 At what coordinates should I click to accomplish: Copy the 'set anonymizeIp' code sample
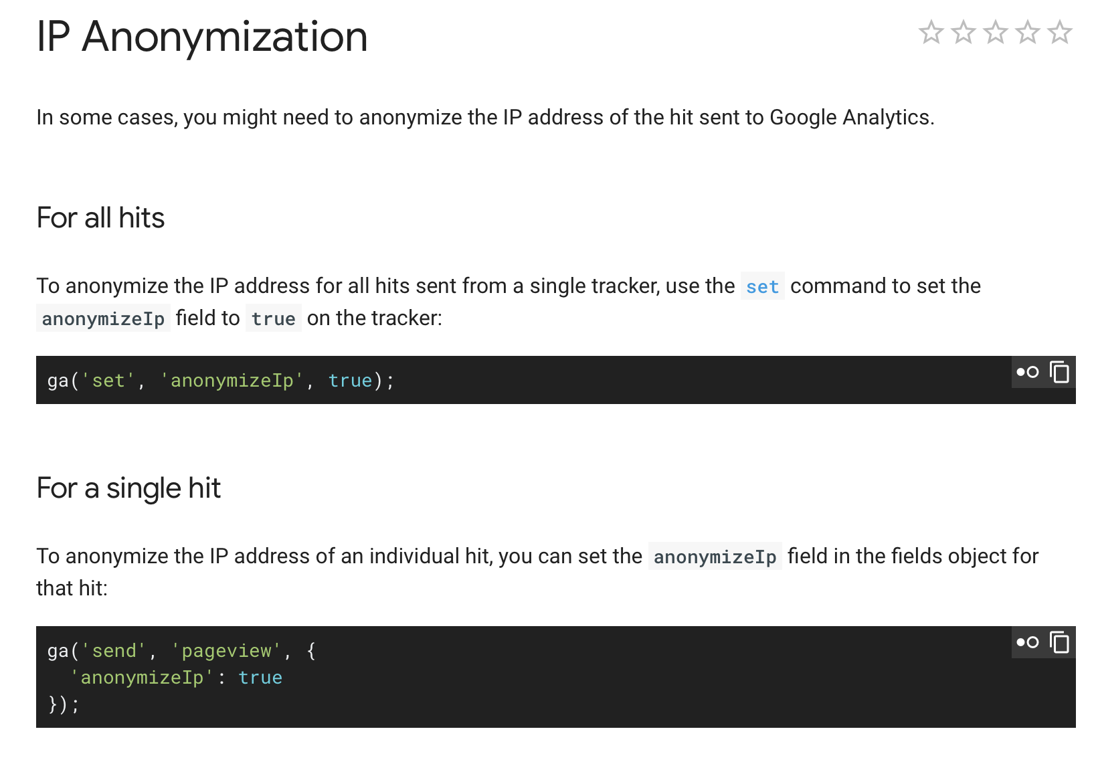tap(1059, 372)
